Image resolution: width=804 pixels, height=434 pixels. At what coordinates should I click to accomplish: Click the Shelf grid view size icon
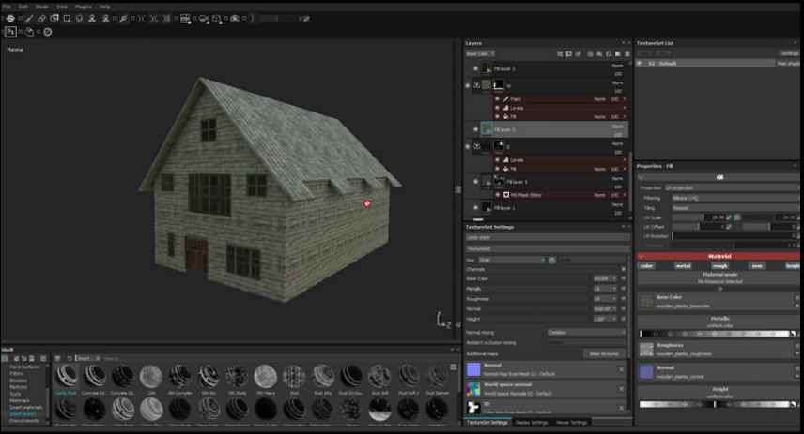[x=454, y=367]
